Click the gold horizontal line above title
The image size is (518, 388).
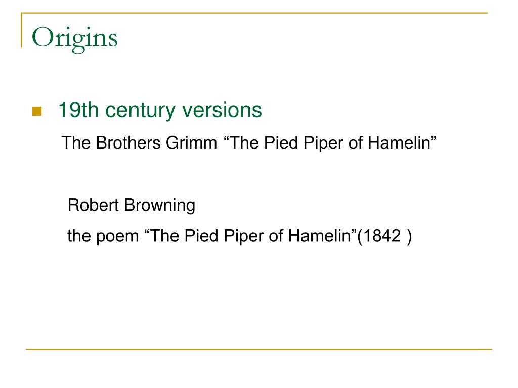[254, 13]
